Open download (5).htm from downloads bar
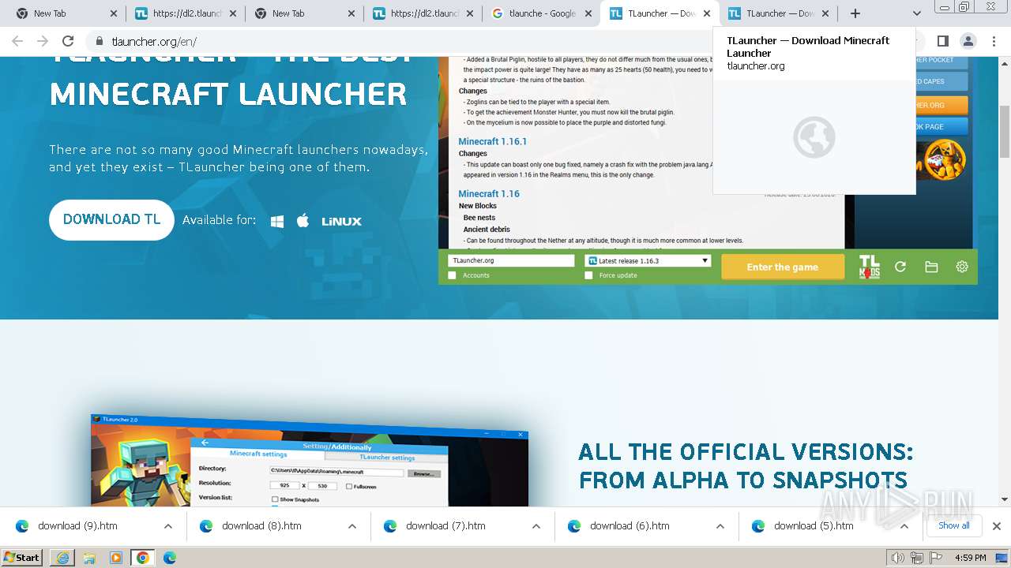The height and width of the screenshot is (568, 1011). [814, 525]
